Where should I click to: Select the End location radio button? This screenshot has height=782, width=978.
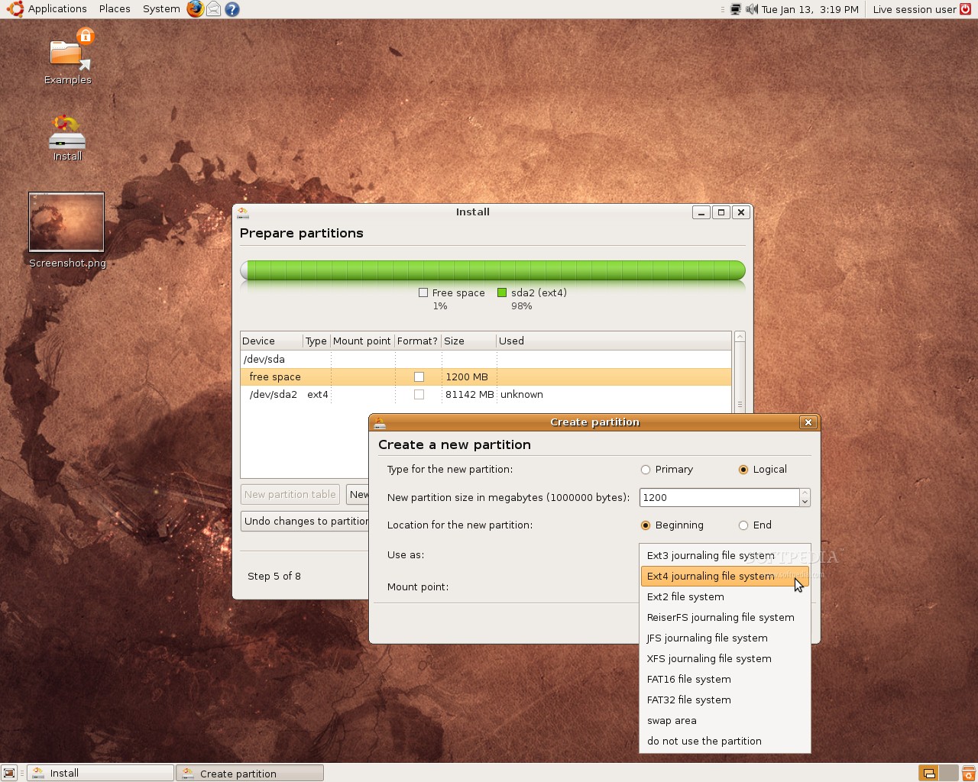tap(743, 525)
